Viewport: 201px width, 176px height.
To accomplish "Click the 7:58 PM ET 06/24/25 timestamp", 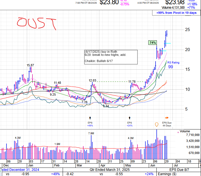I will (86, 3).
